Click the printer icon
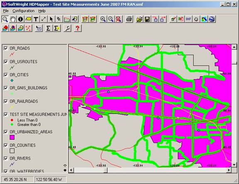 (129, 19)
